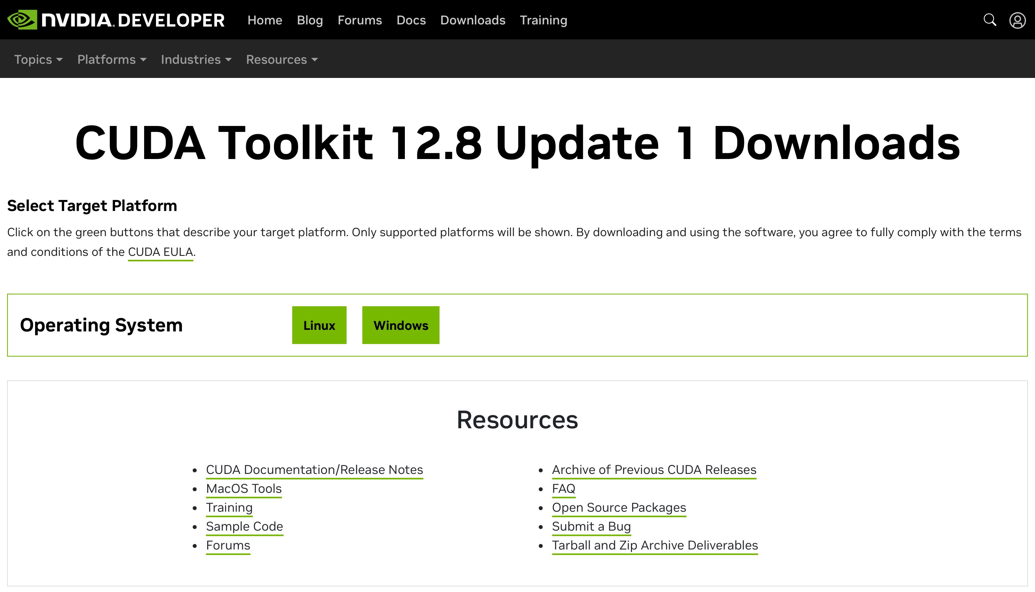The height and width of the screenshot is (592, 1035).
Task: Click the CUDA Toolkit 12.8 Update 1 Downloads heading
Action: (x=517, y=143)
